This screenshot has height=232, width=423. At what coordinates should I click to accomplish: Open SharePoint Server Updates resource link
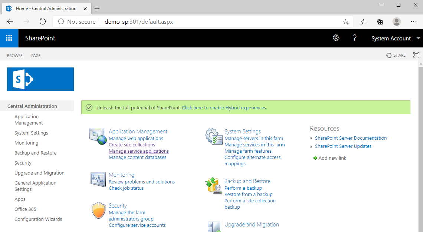tap(343, 146)
